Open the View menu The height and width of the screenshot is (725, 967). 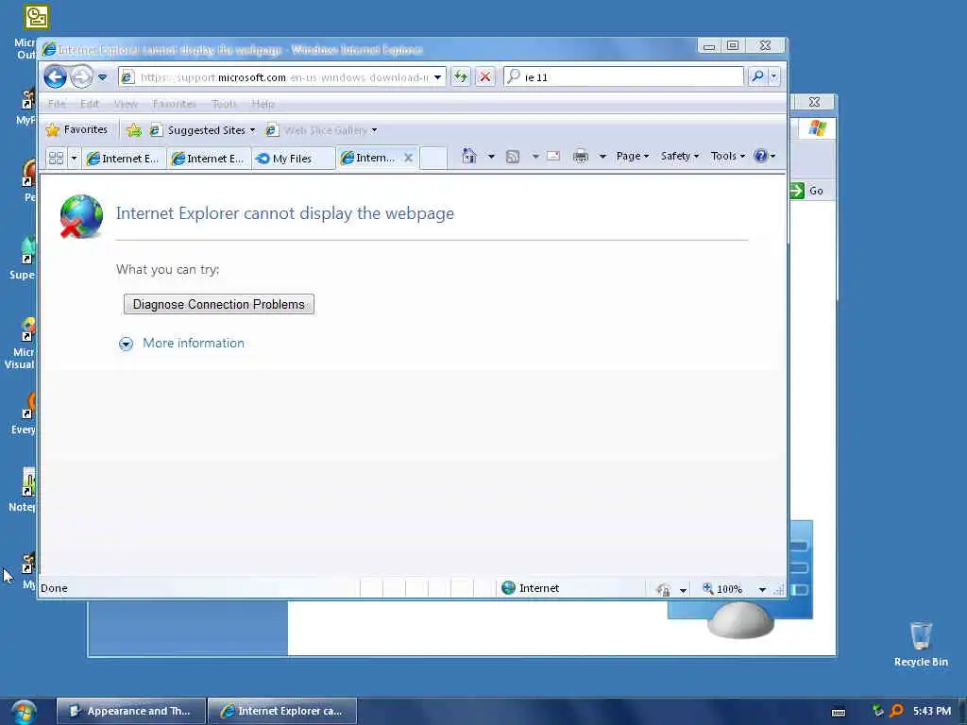126,104
